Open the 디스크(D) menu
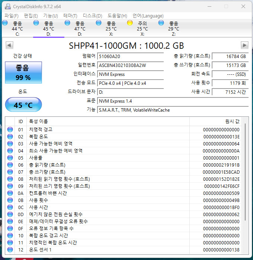The height and width of the screenshot is (260, 253). click(x=93, y=16)
